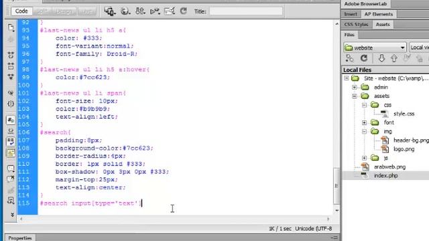Click the Select Parent Tag icon

[x=11, y=93]
